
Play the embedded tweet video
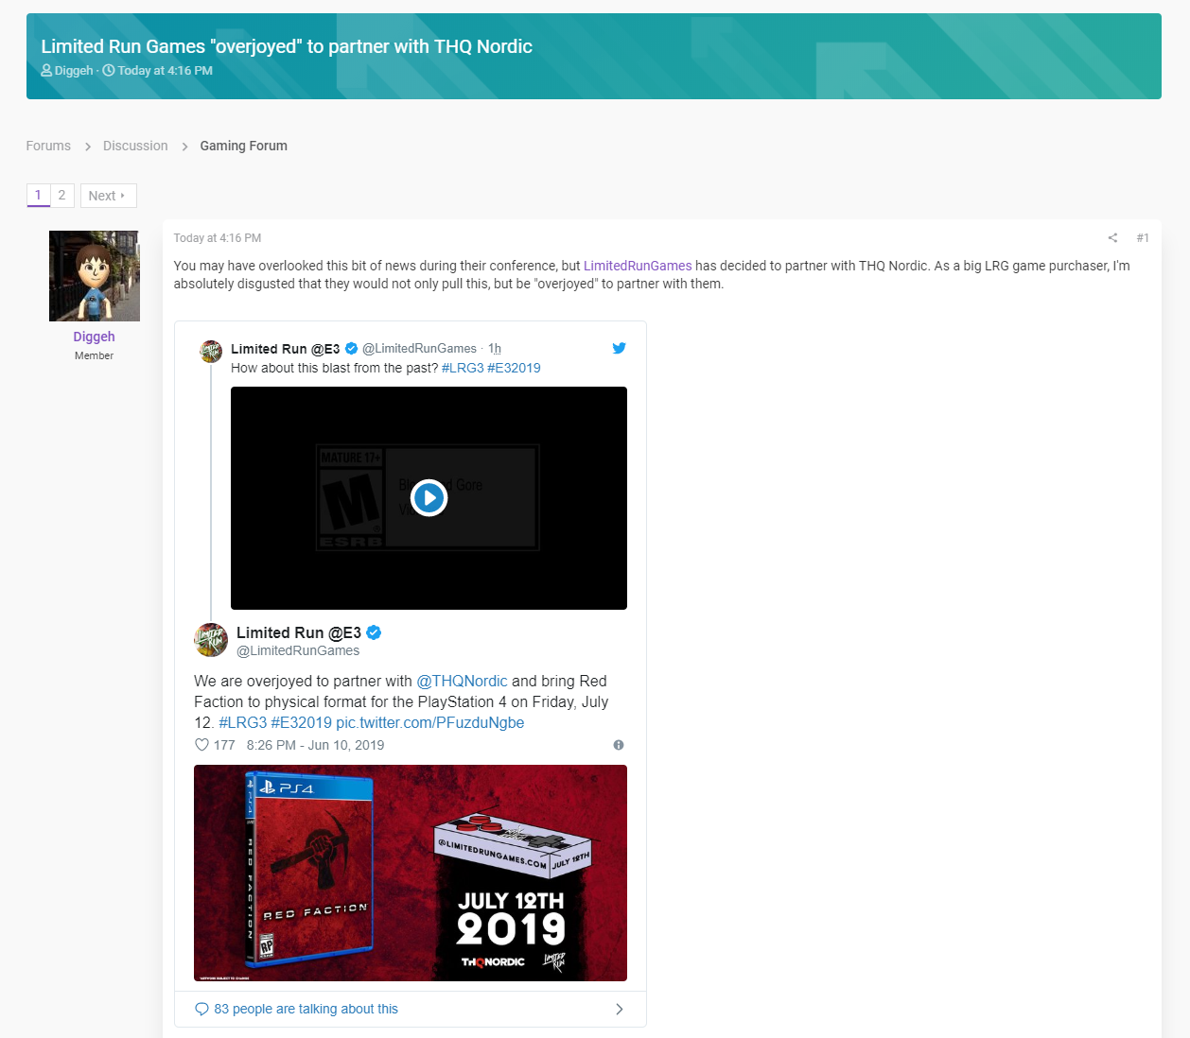click(x=429, y=497)
